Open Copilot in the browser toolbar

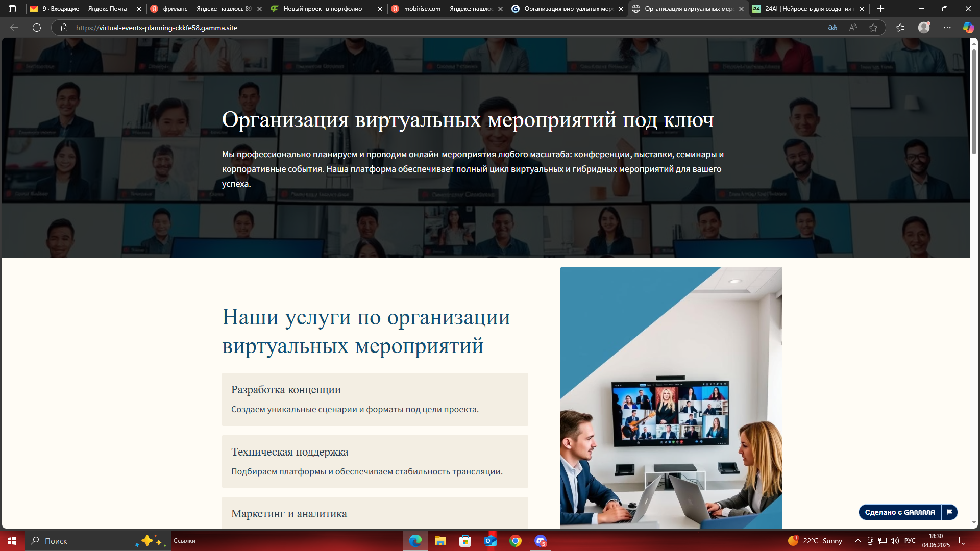968,28
